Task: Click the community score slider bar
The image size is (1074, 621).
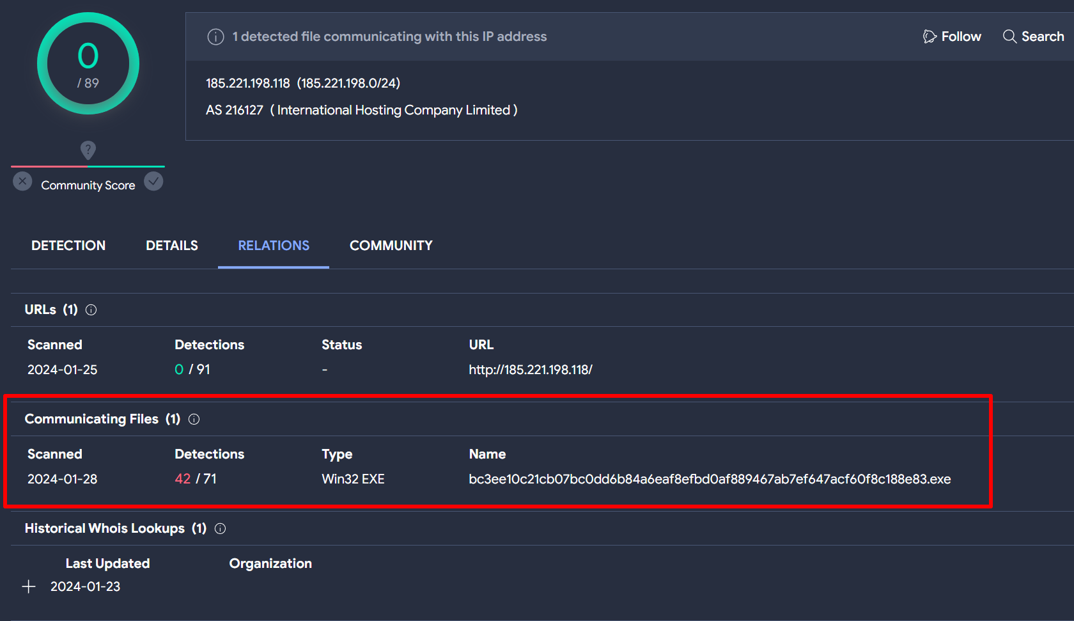Action: pyautogui.click(x=88, y=167)
